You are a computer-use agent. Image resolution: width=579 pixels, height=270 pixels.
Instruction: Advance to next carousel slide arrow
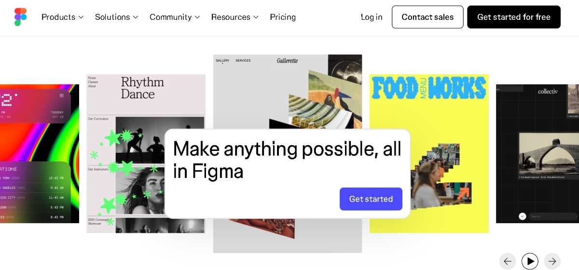[552, 261]
